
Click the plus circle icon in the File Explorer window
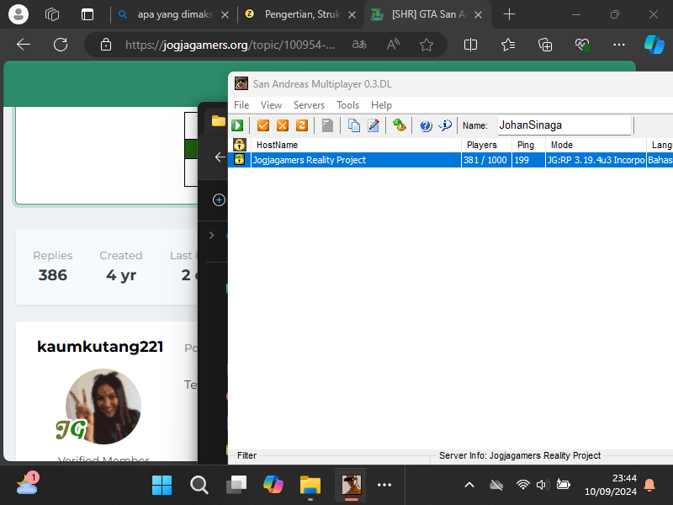(219, 200)
